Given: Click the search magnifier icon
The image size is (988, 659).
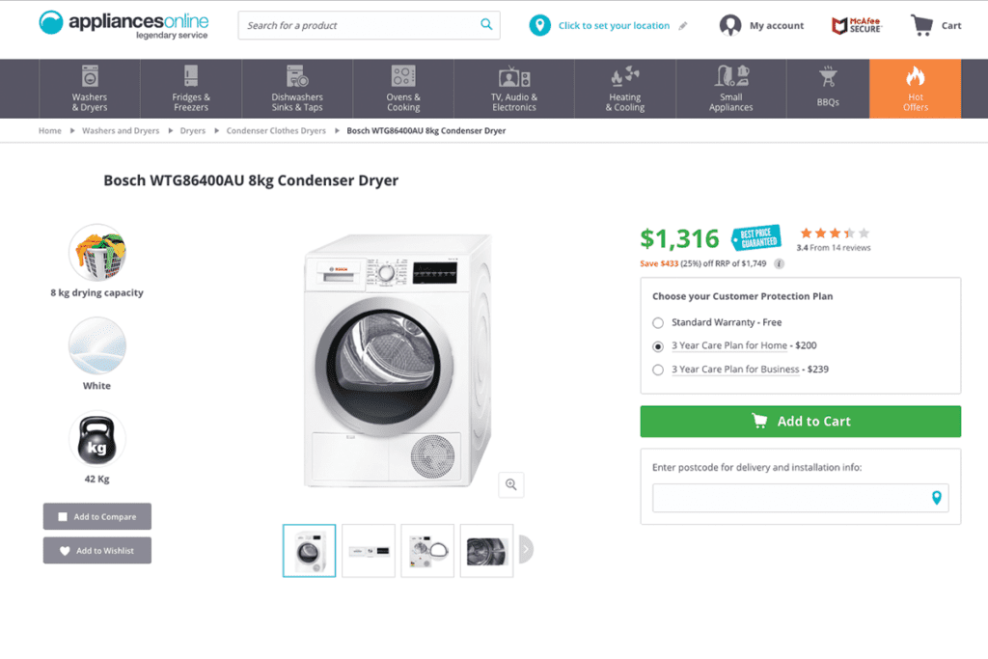Looking at the screenshot, I should coord(486,24).
